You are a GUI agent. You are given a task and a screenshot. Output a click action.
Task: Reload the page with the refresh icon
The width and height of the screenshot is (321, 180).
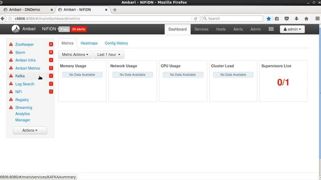[196, 18]
